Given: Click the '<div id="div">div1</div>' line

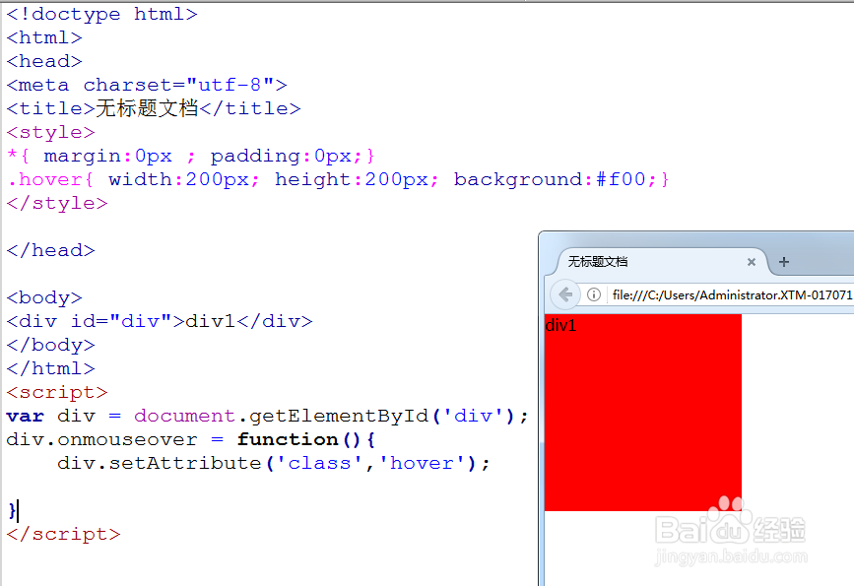Looking at the screenshot, I should tap(159, 321).
